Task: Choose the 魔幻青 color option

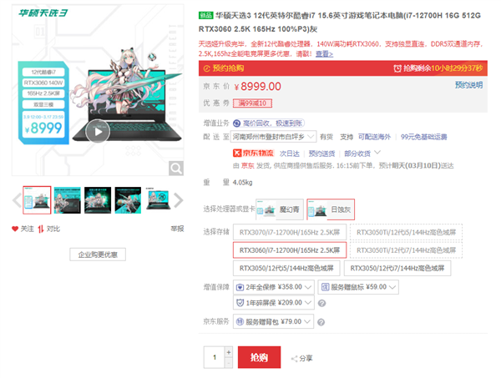Action: (x=280, y=209)
